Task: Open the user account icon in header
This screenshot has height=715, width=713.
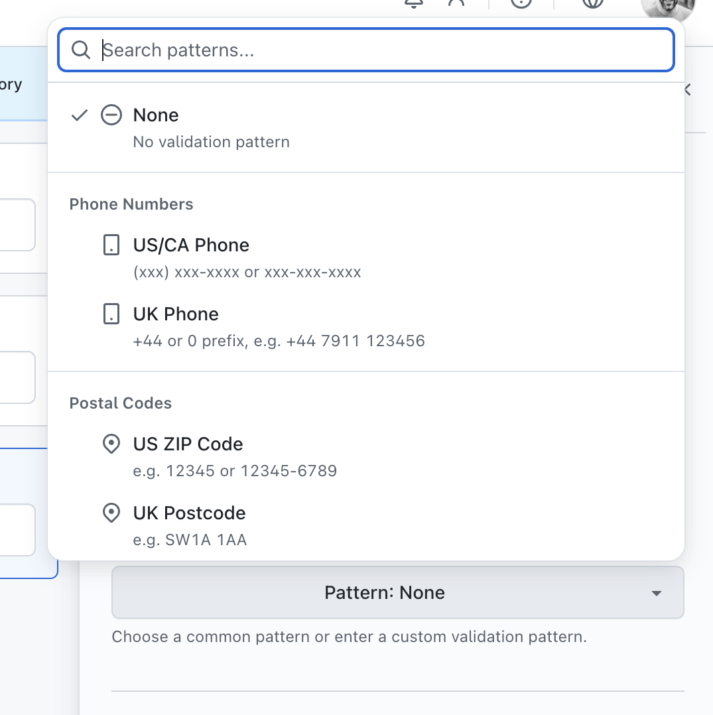Action: point(456,3)
